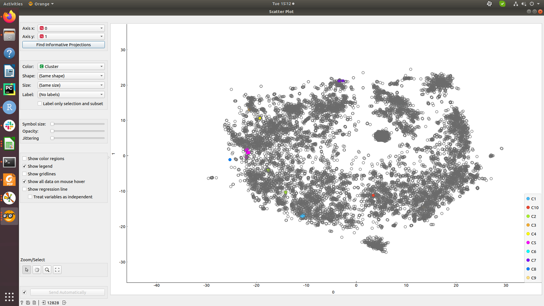Open report via document icon
Screen dimensions: 544x306
[34, 303]
